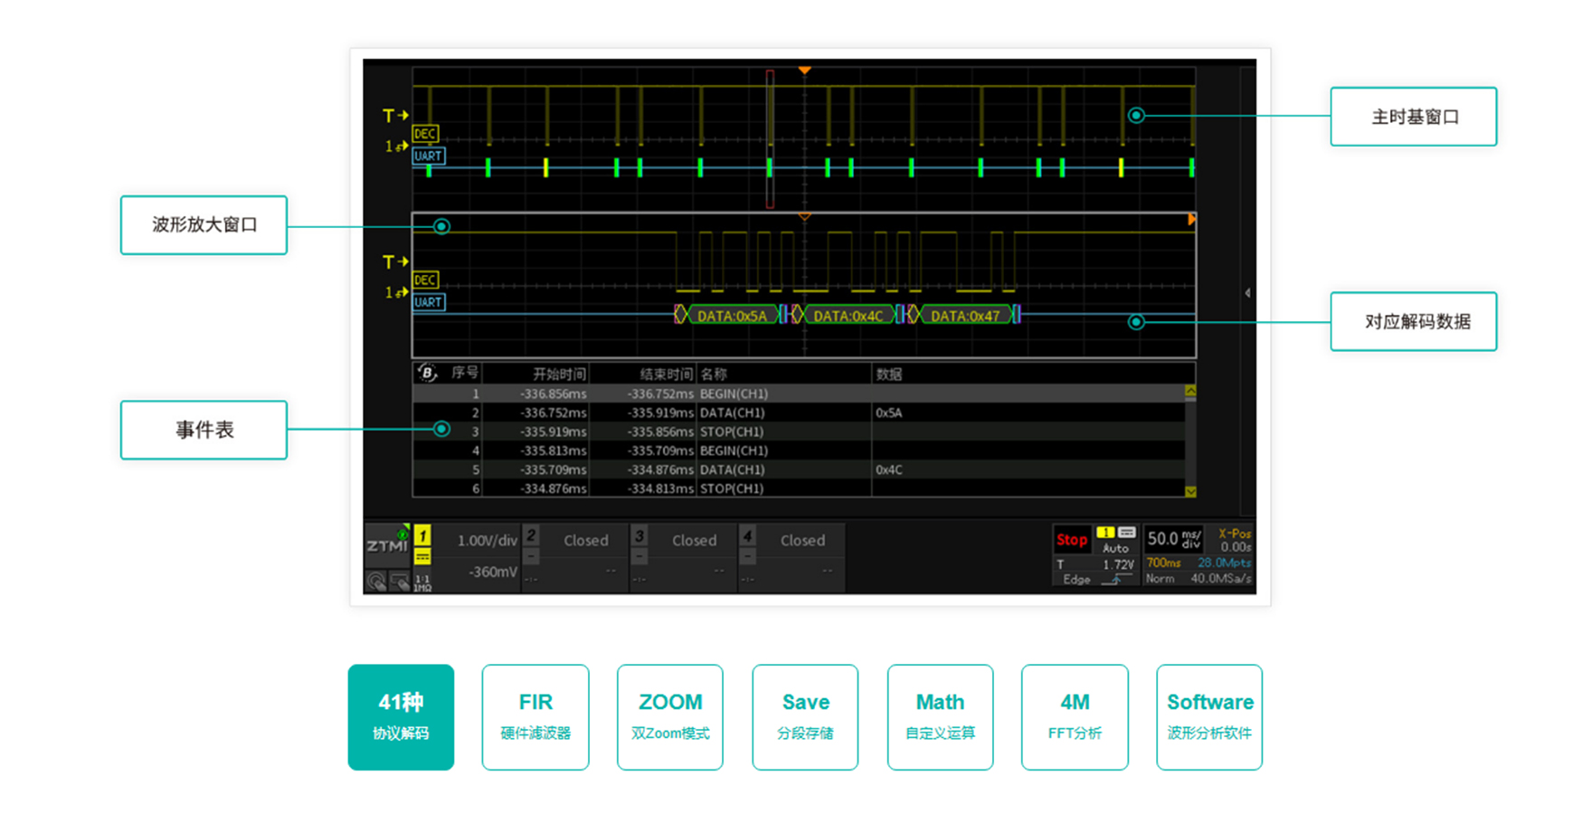Click the orange arrow at zoom window corner
Image resolution: width=1592 pixels, height=814 pixels.
coord(1191,219)
